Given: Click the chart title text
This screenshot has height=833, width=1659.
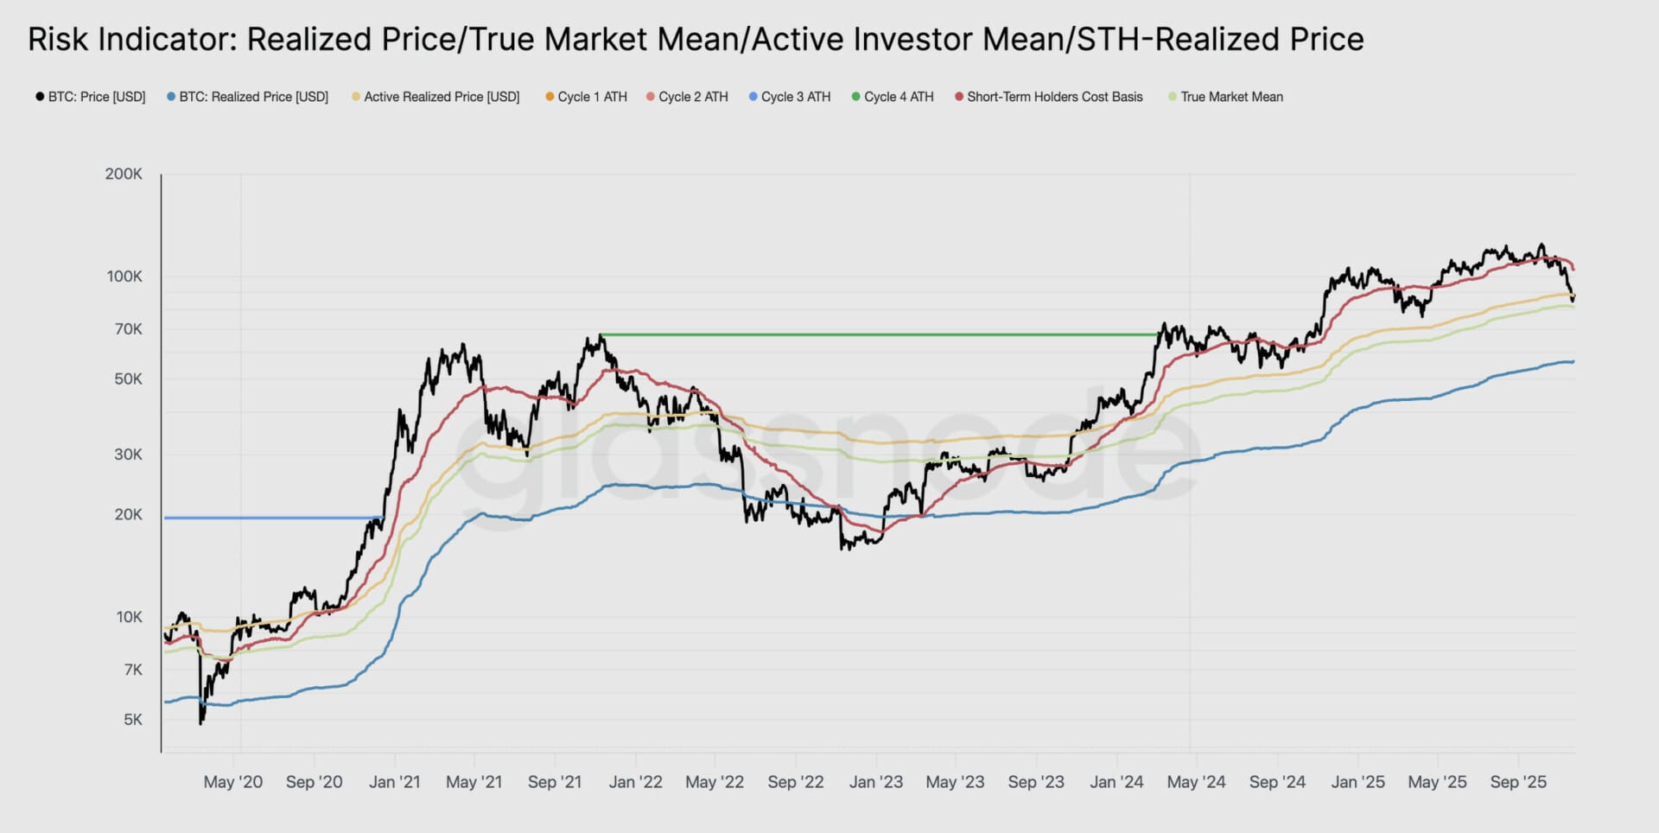Looking at the screenshot, I should coord(696,39).
